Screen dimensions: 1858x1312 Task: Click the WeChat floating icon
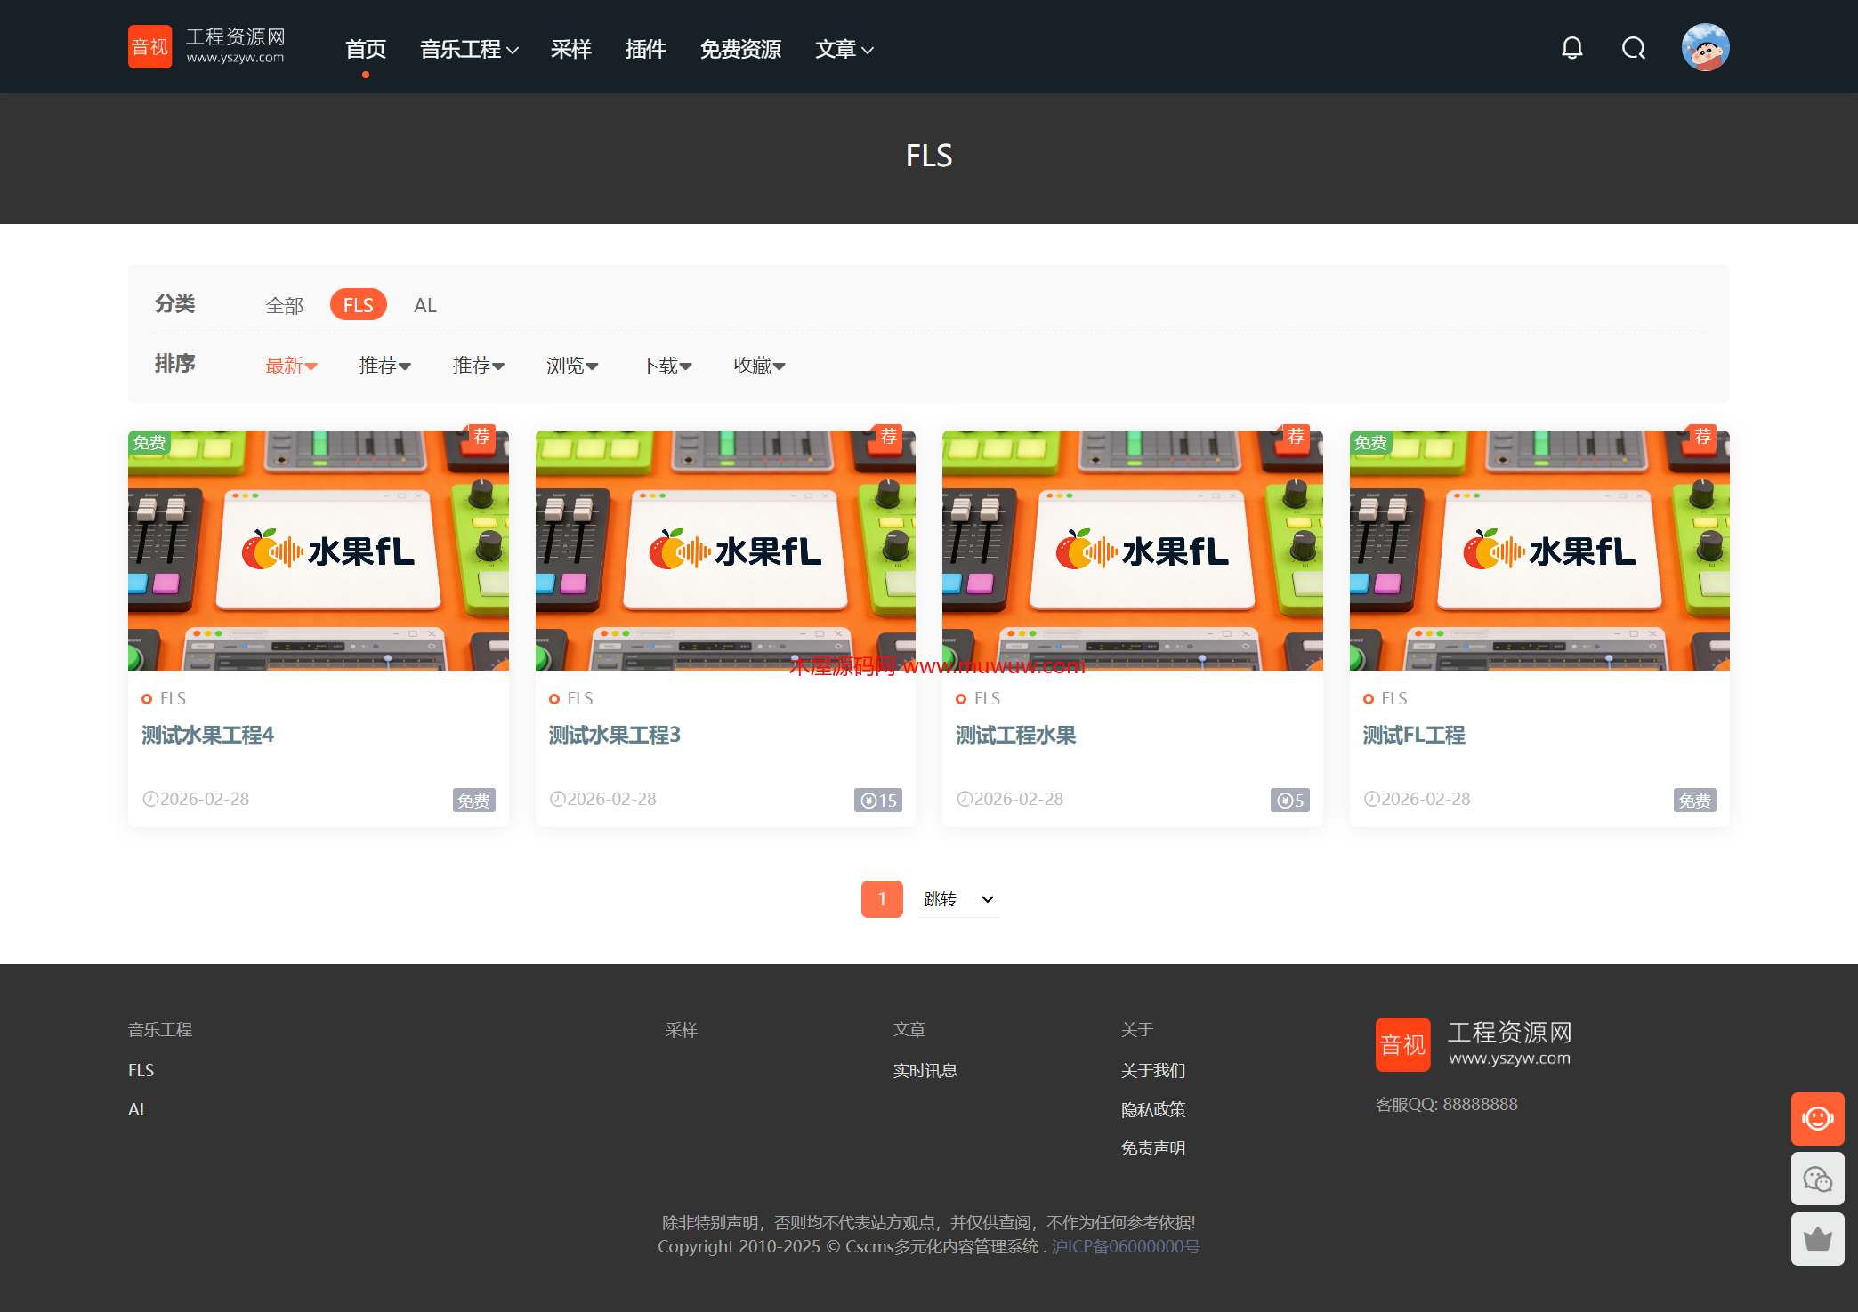click(1817, 1179)
